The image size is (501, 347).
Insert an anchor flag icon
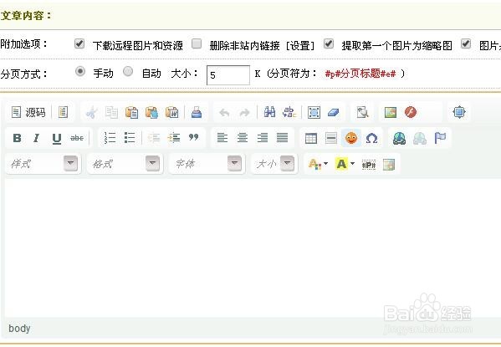[x=440, y=138]
